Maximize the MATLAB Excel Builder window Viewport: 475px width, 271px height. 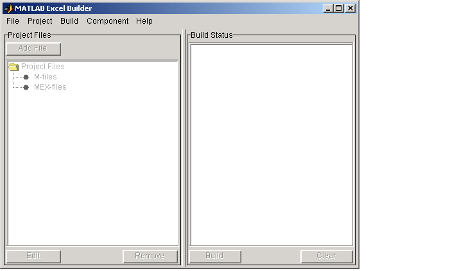[x=339, y=8]
